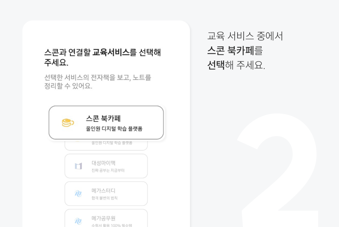Click the yellow coffee cup 스콘 북카페 icon
The width and height of the screenshot is (339, 227).
tap(68, 122)
